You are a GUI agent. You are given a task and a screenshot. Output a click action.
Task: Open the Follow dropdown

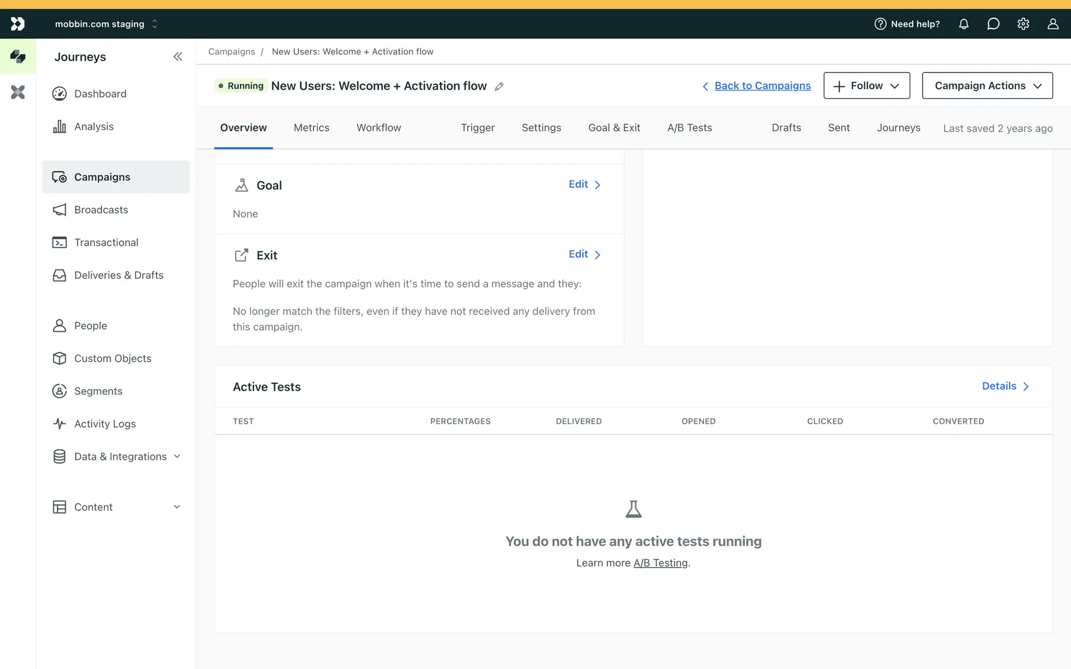tap(866, 86)
